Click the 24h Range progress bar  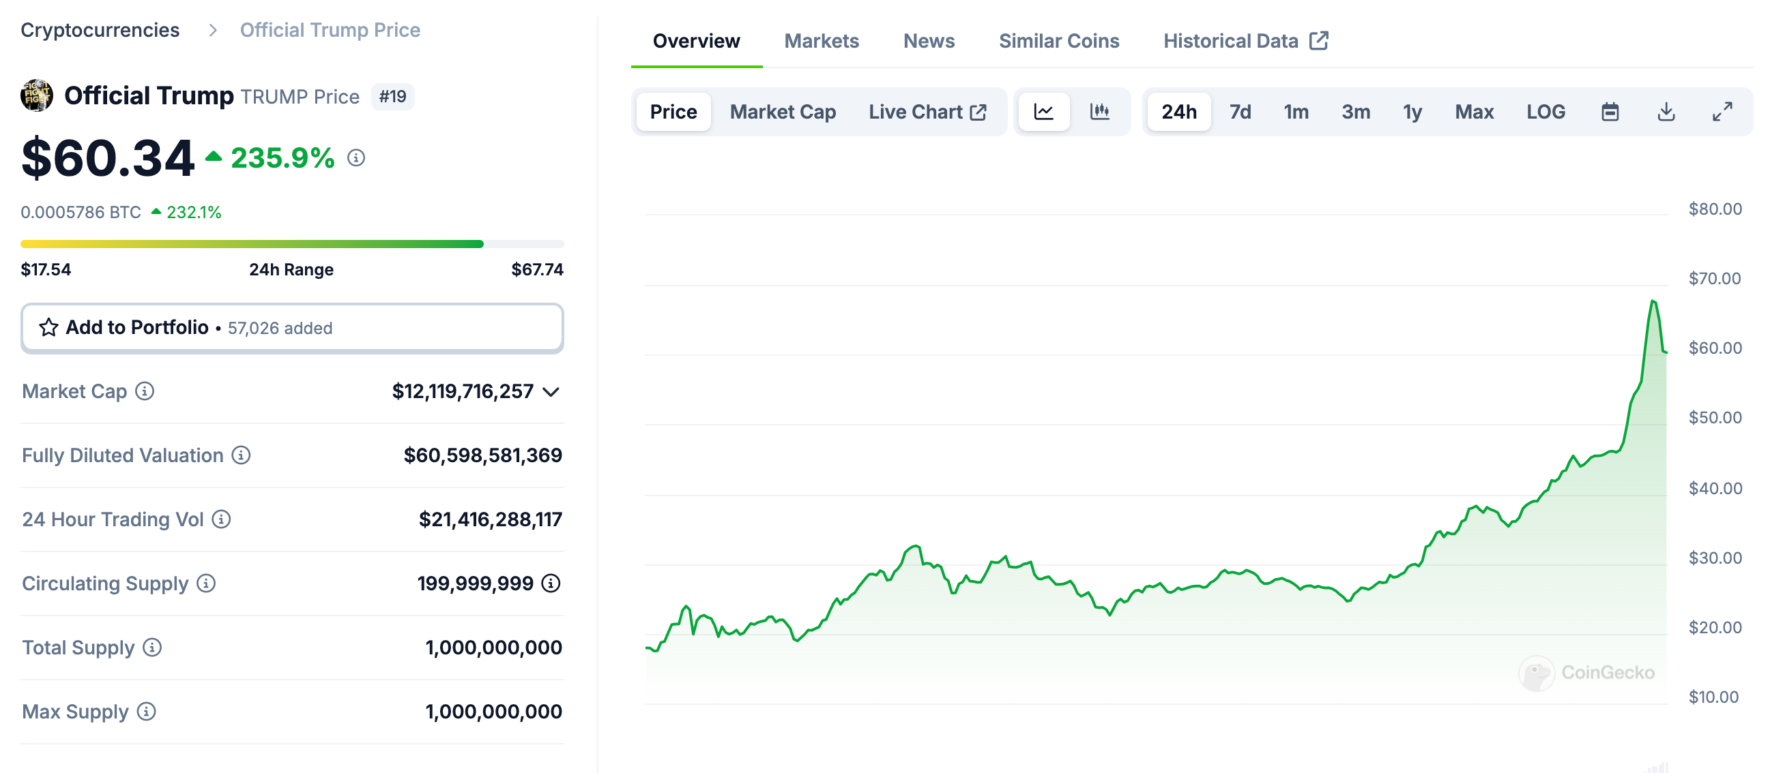pyautogui.click(x=292, y=243)
